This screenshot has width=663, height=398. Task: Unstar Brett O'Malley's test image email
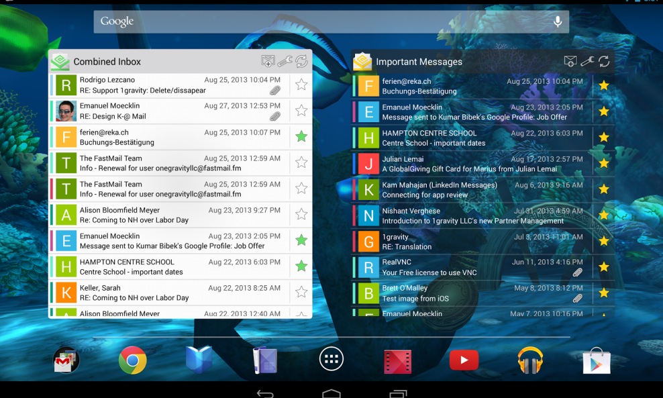[x=604, y=293]
